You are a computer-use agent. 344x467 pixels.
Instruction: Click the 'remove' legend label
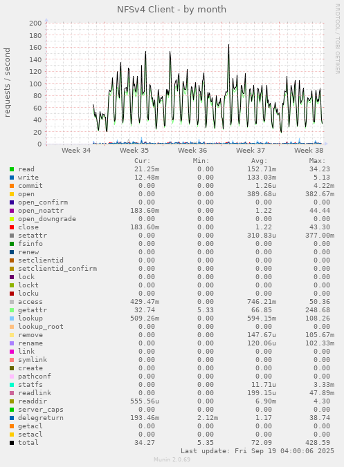click(30, 335)
